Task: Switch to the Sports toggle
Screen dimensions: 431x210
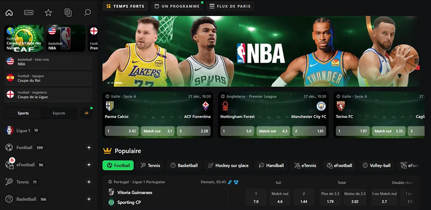Action: coord(23,113)
